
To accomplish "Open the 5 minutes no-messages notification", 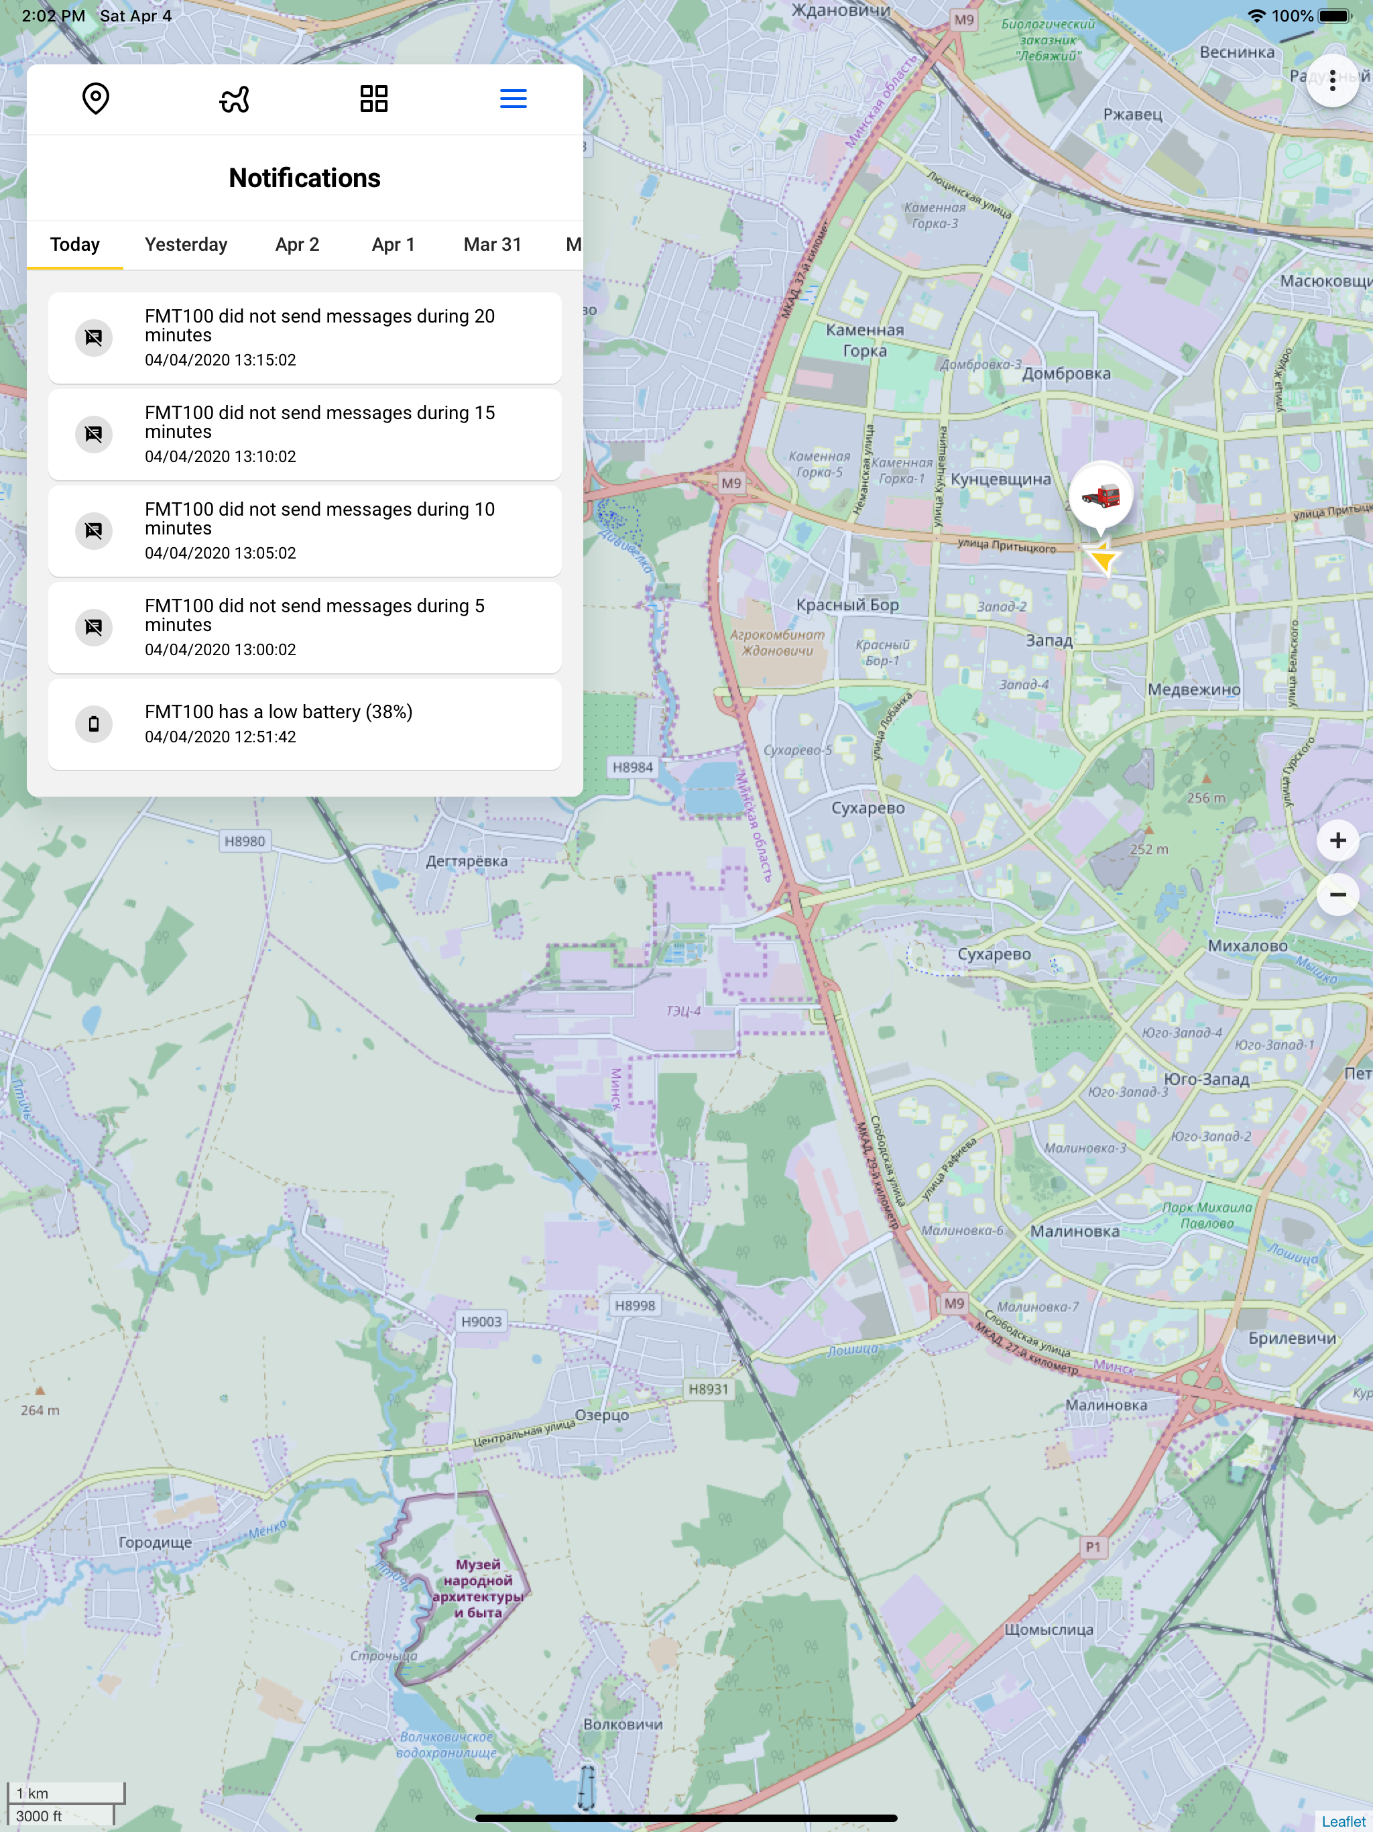I will click(x=305, y=627).
